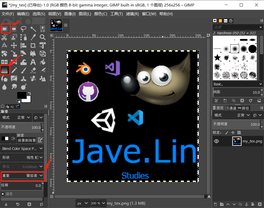Open the 图层(L) layer menu

pos(85,14)
